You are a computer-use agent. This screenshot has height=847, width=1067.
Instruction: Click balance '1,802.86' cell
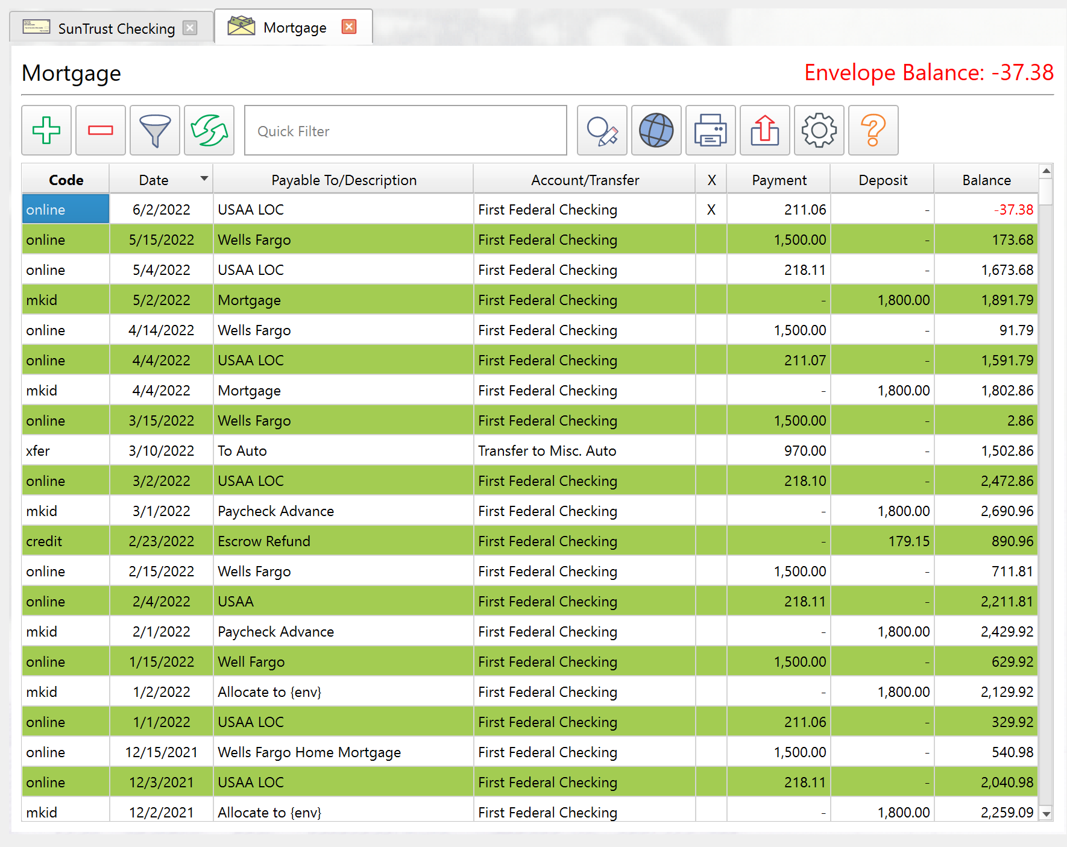(x=986, y=390)
